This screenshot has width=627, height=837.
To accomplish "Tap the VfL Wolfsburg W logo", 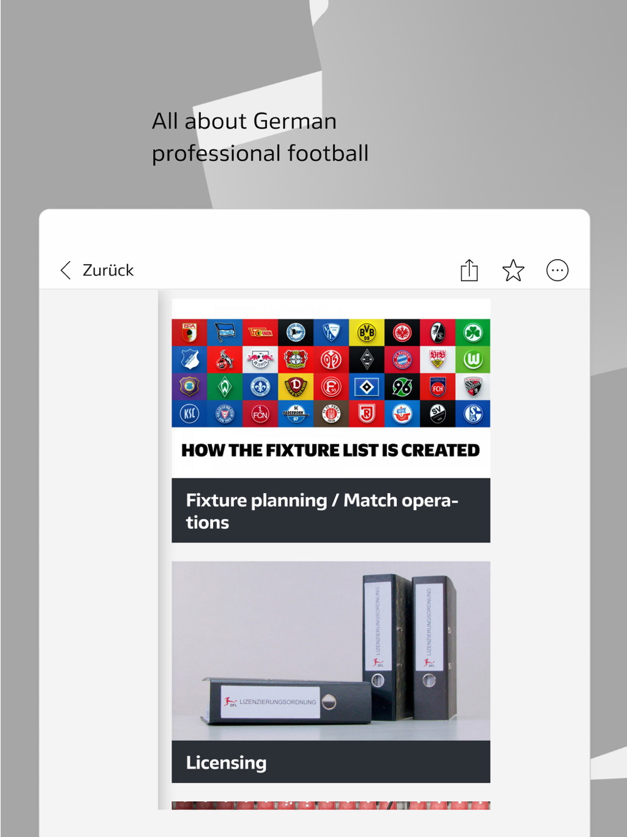I will click(x=473, y=360).
